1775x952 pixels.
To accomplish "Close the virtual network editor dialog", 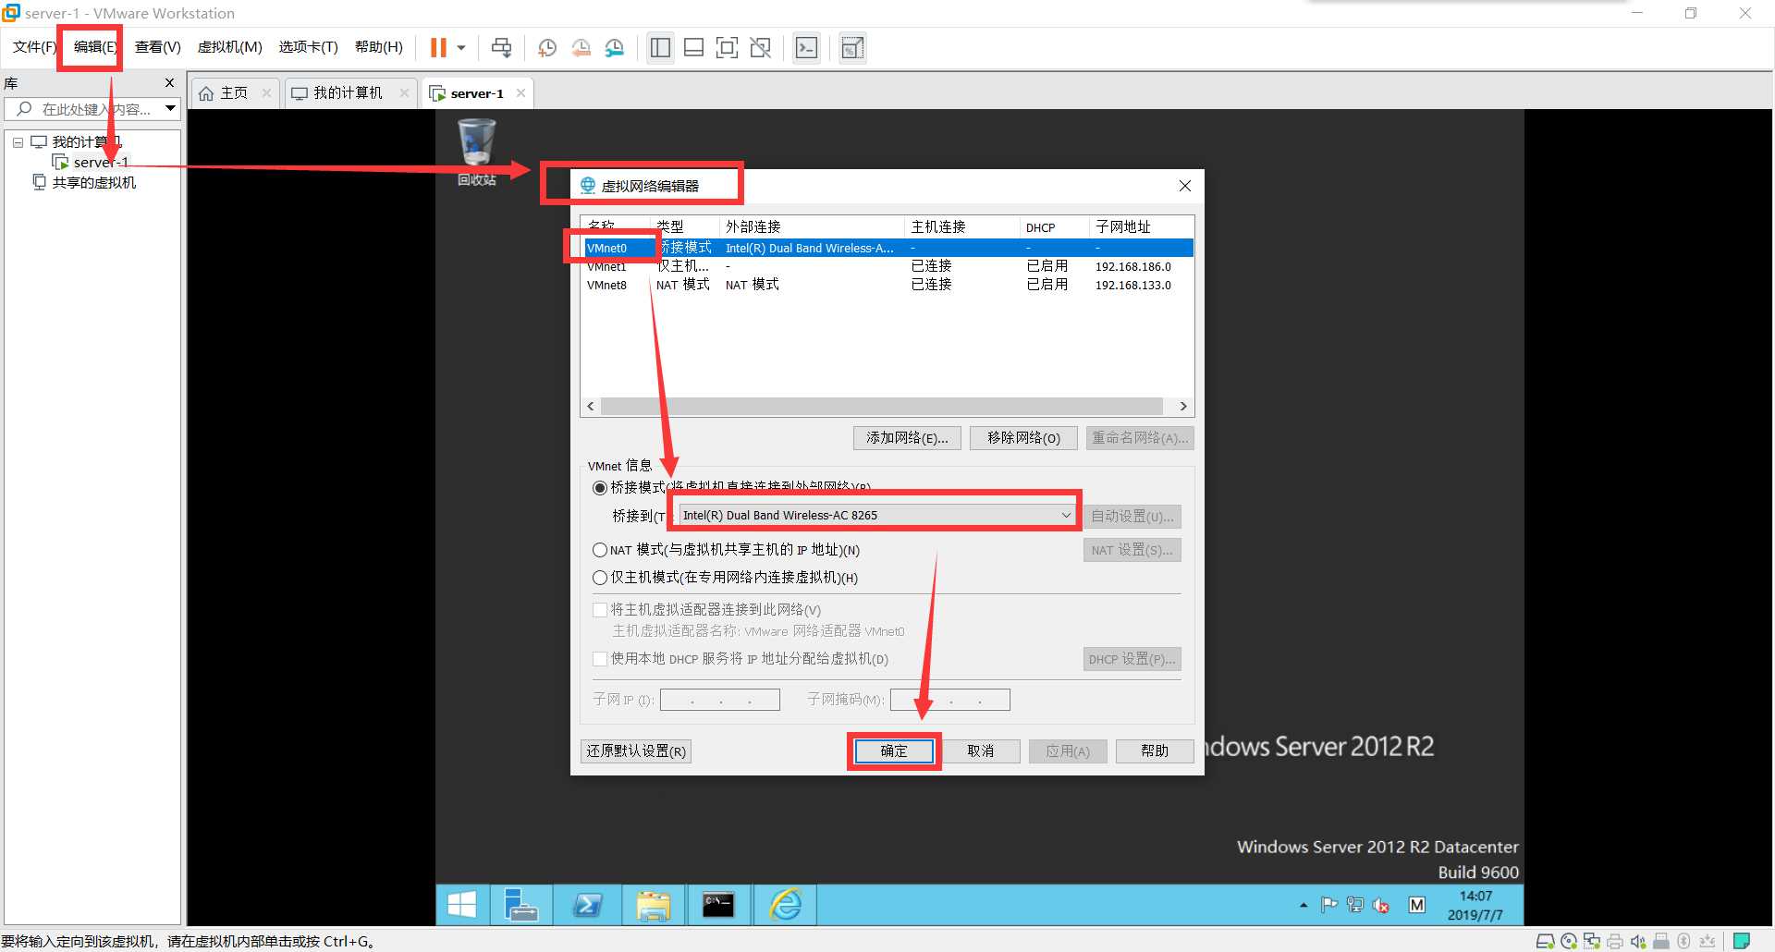I will pyautogui.click(x=1185, y=186).
